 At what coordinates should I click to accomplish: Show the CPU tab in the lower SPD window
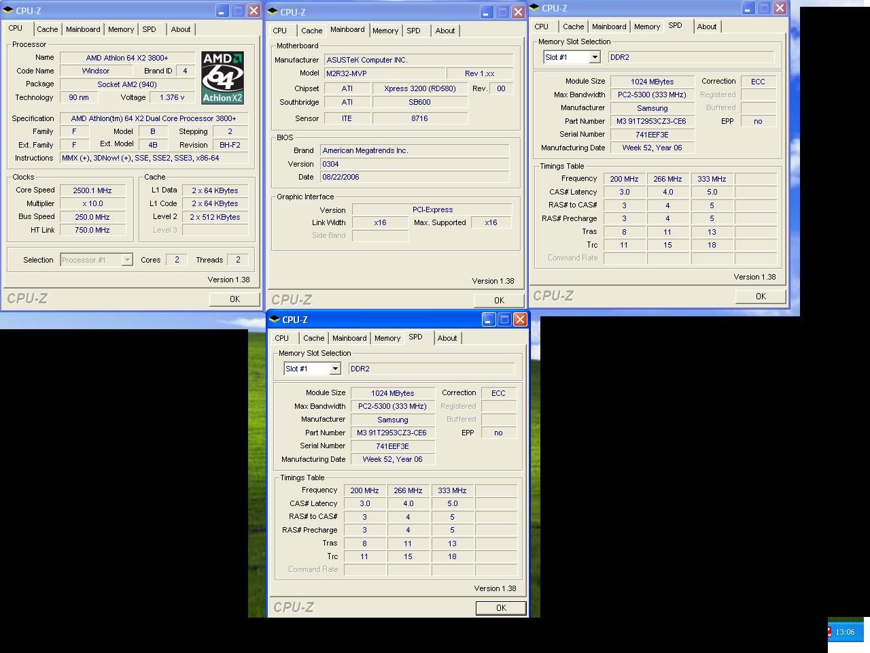[x=282, y=338]
